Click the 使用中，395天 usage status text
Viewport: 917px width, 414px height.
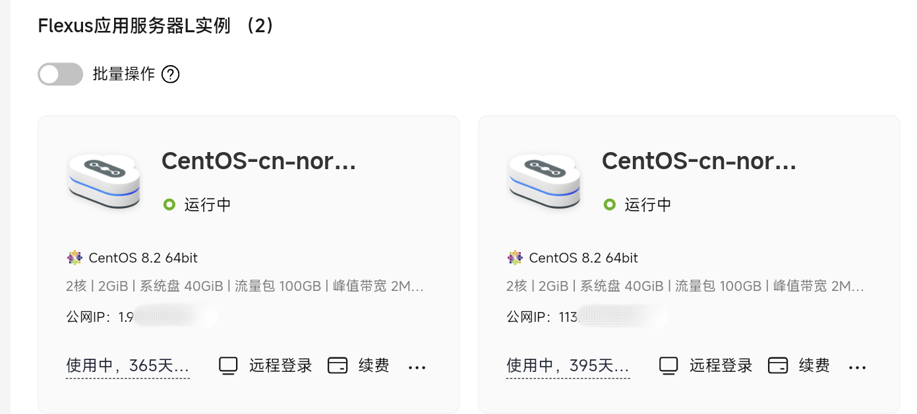[568, 366]
